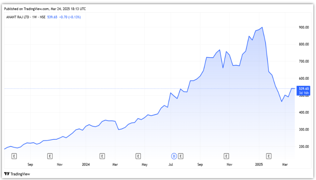
Task: Click the ANANT RAJ LTD symbol title
Action: tap(17, 17)
